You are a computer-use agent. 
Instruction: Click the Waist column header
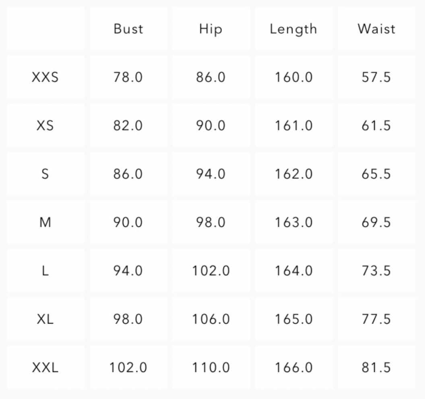376,29
